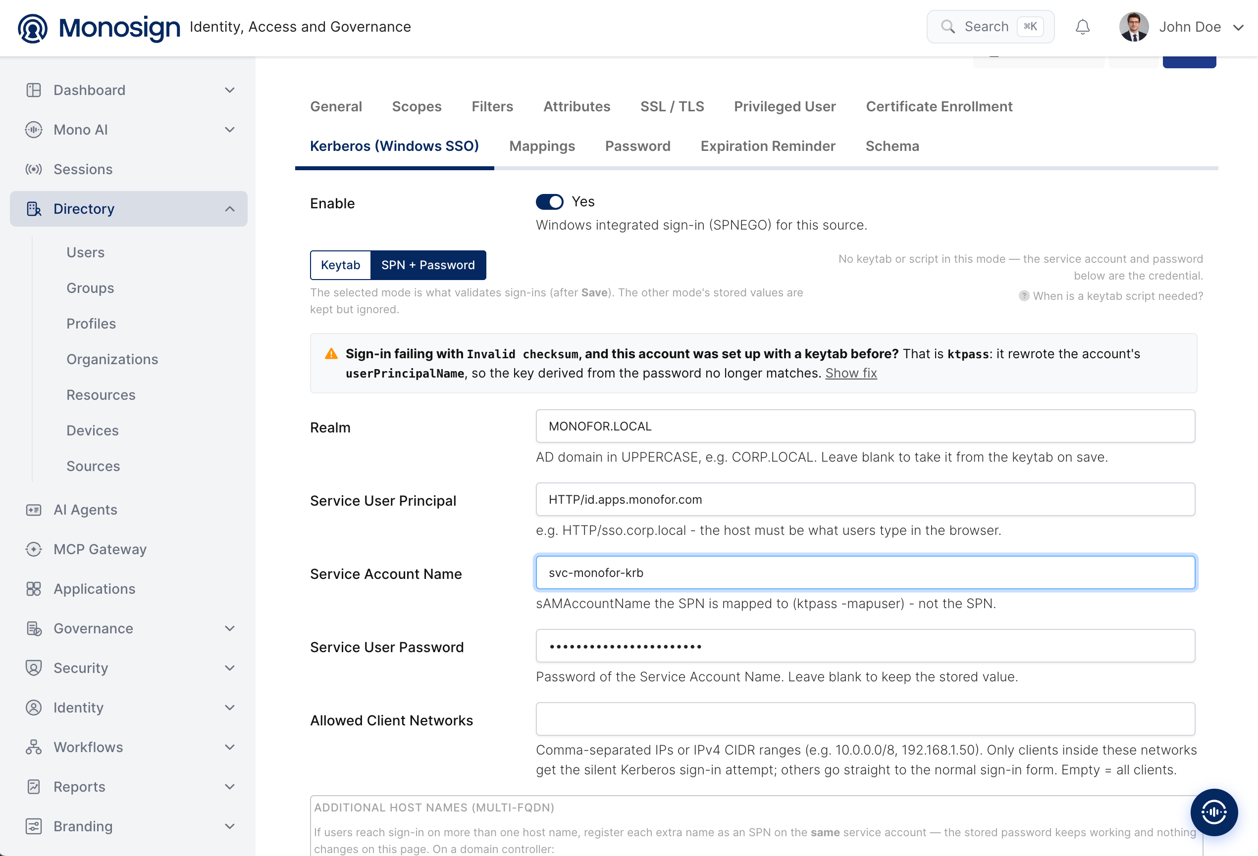Expand the Identity menu chevron
Image resolution: width=1258 pixels, height=856 pixels.
229,707
